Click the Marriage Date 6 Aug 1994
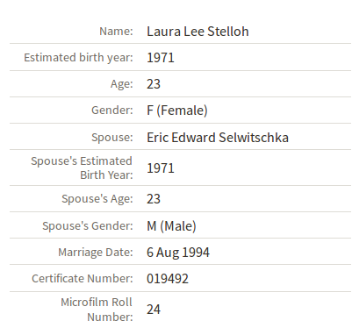The height and width of the screenshot is (328, 352). [178, 253]
